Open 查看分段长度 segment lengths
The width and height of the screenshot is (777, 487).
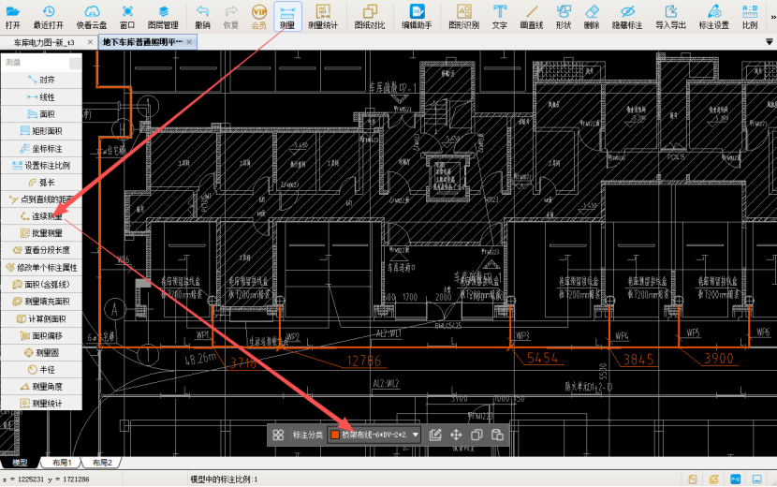41,250
